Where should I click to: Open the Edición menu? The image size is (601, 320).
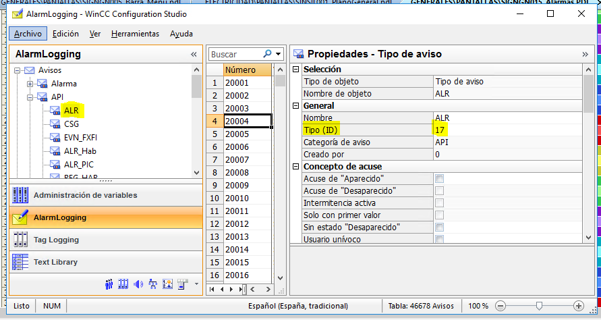(x=65, y=34)
